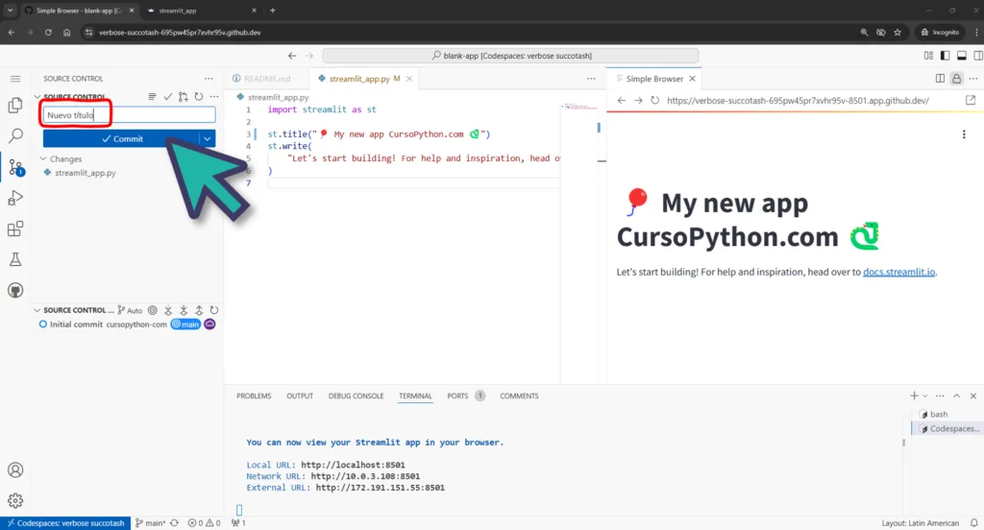984x530 pixels.
Task: Collapse the Changes group
Action: pyautogui.click(x=43, y=158)
